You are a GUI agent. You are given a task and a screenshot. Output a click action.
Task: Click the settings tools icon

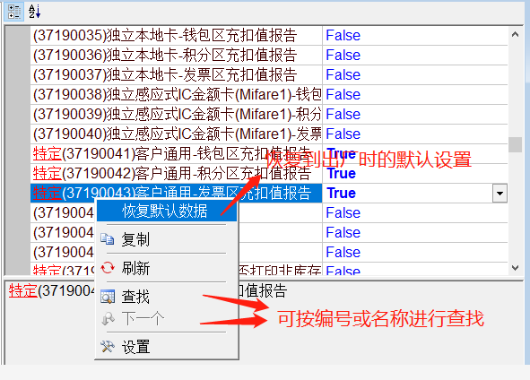(108, 347)
